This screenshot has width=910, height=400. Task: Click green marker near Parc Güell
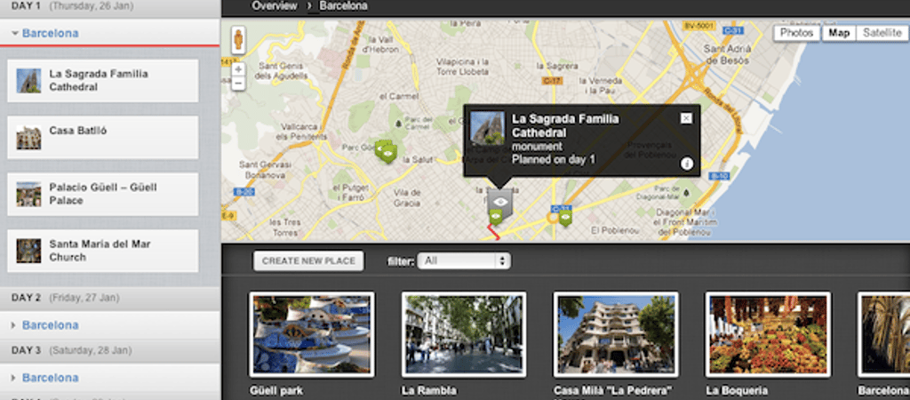tap(386, 151)
